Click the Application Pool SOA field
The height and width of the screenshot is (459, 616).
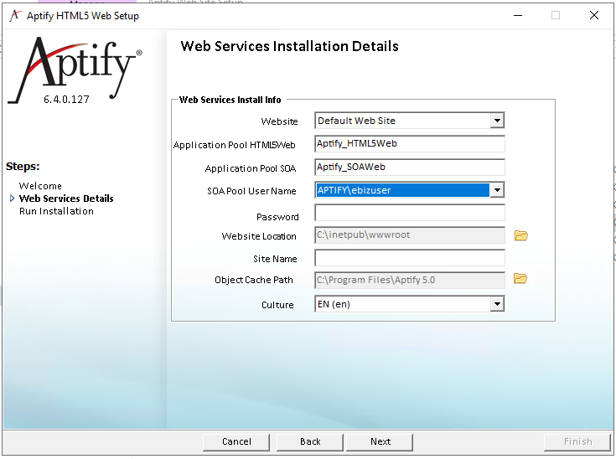(x=409, y=168)
